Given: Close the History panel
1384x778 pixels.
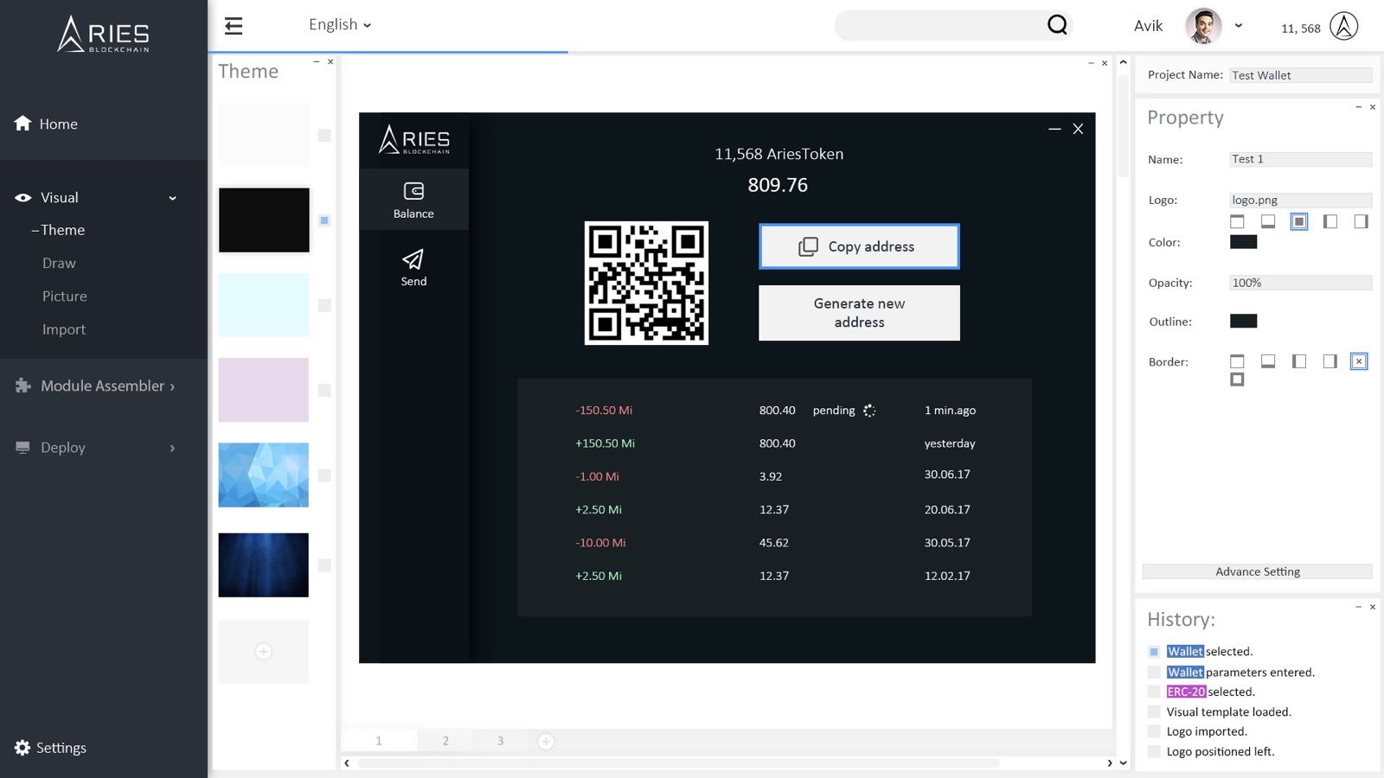Looking at the screenshot, I should [1373, 607].
